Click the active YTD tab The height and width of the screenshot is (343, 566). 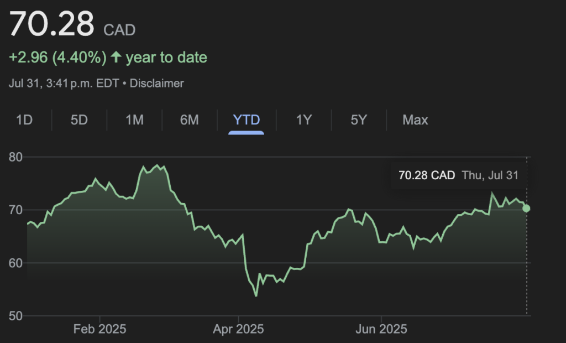click(247, 119)
